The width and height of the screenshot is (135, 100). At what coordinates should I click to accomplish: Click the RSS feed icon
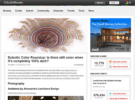pyautogui.click(x=110, y=62)
